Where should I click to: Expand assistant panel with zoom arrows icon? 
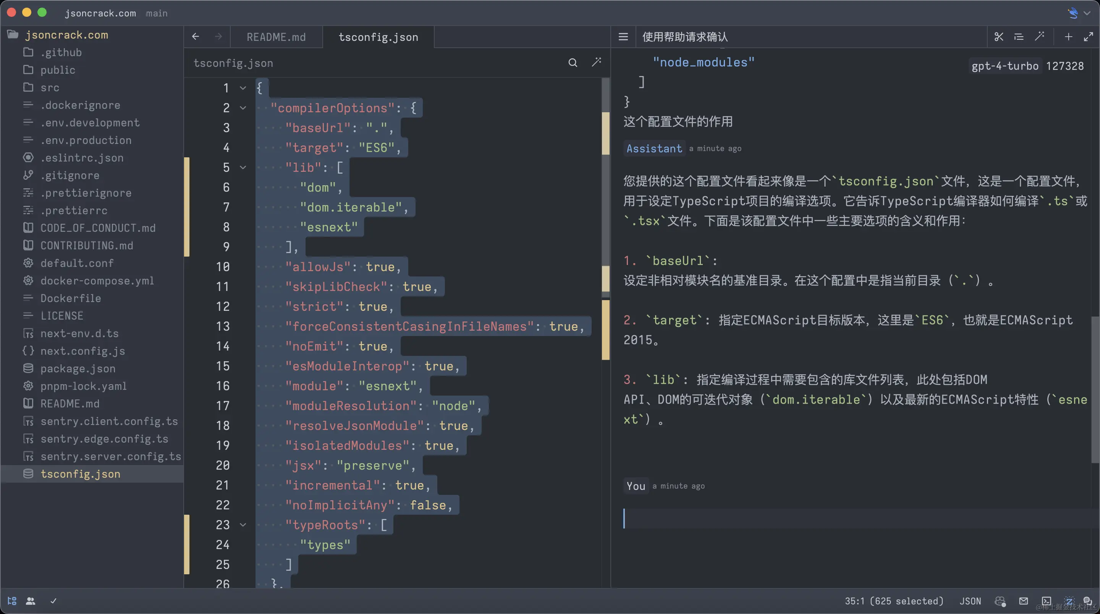1088,37
